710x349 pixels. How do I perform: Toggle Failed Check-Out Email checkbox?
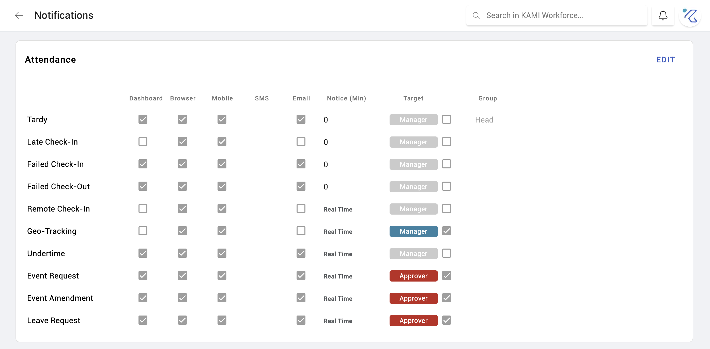tap(301, 186)
